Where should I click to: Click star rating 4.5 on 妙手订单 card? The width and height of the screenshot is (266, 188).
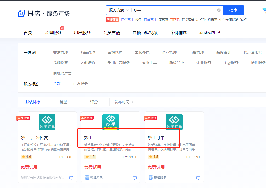(153, 157)
